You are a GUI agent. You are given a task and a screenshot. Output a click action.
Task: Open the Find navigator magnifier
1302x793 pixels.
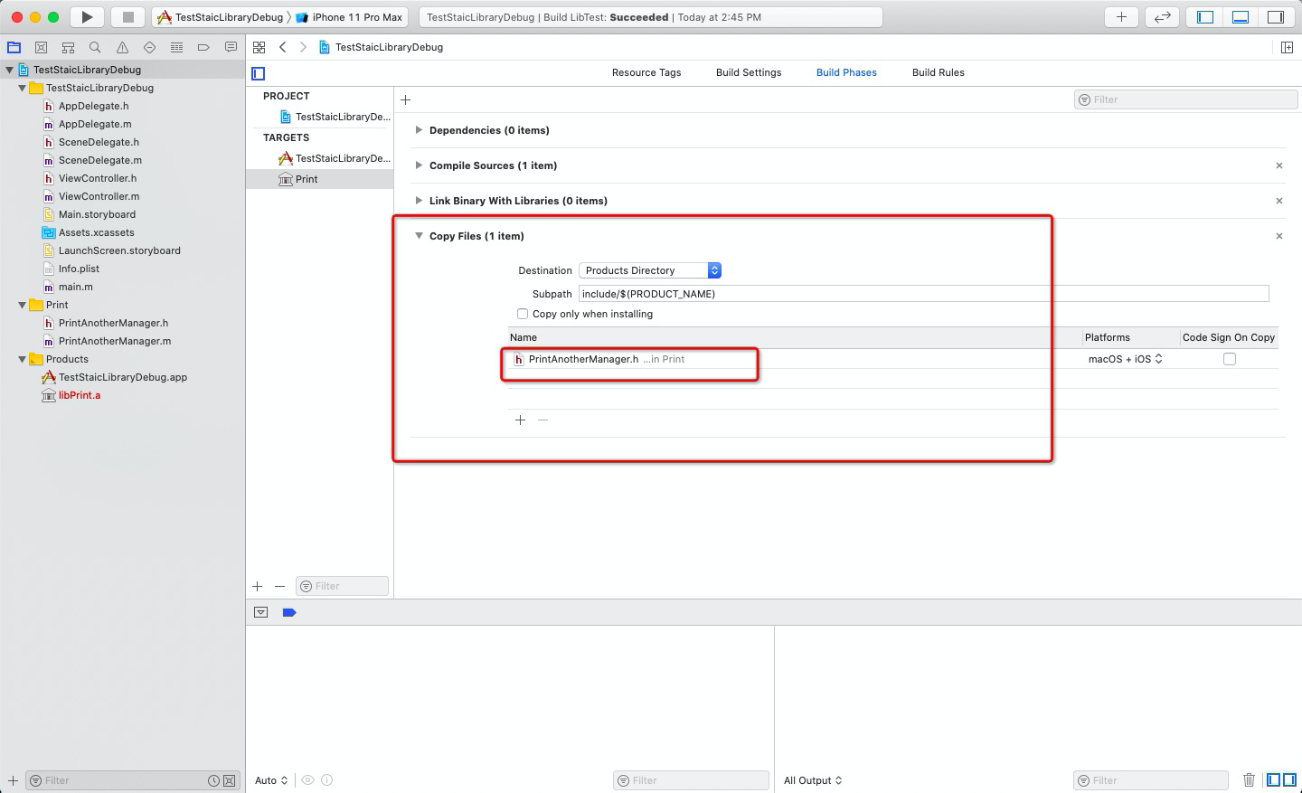(95, 47)
